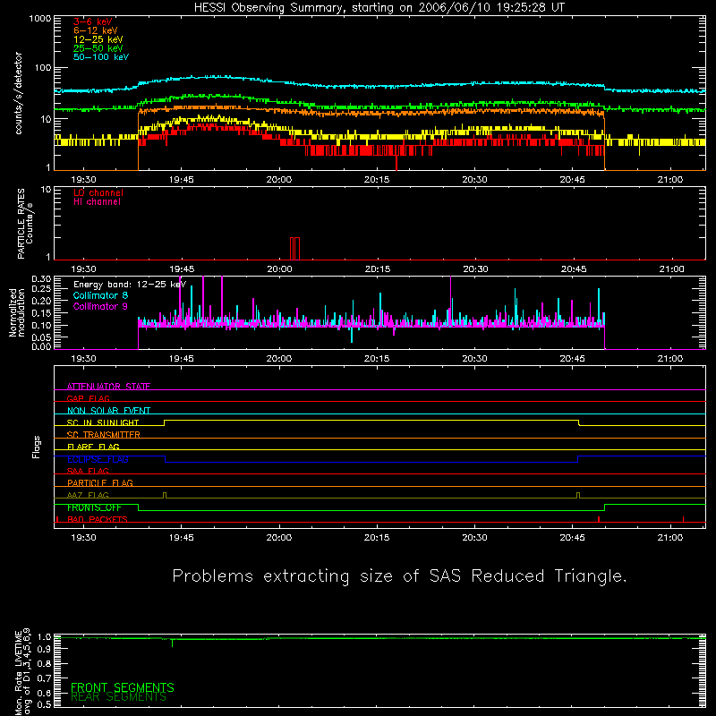Click the 19:45 time label under particle rates panel

point(182,269)
